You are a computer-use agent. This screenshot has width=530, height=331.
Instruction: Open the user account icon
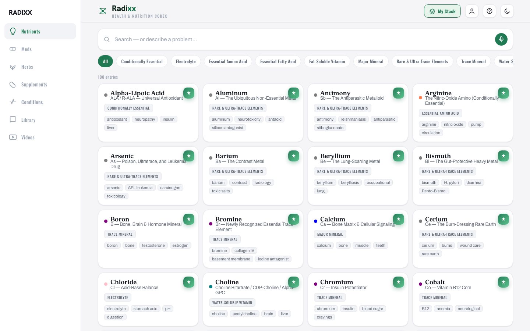point(472,11)
